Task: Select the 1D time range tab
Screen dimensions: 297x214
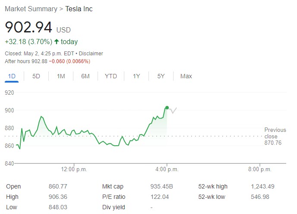Action: [x=12, y=76]
